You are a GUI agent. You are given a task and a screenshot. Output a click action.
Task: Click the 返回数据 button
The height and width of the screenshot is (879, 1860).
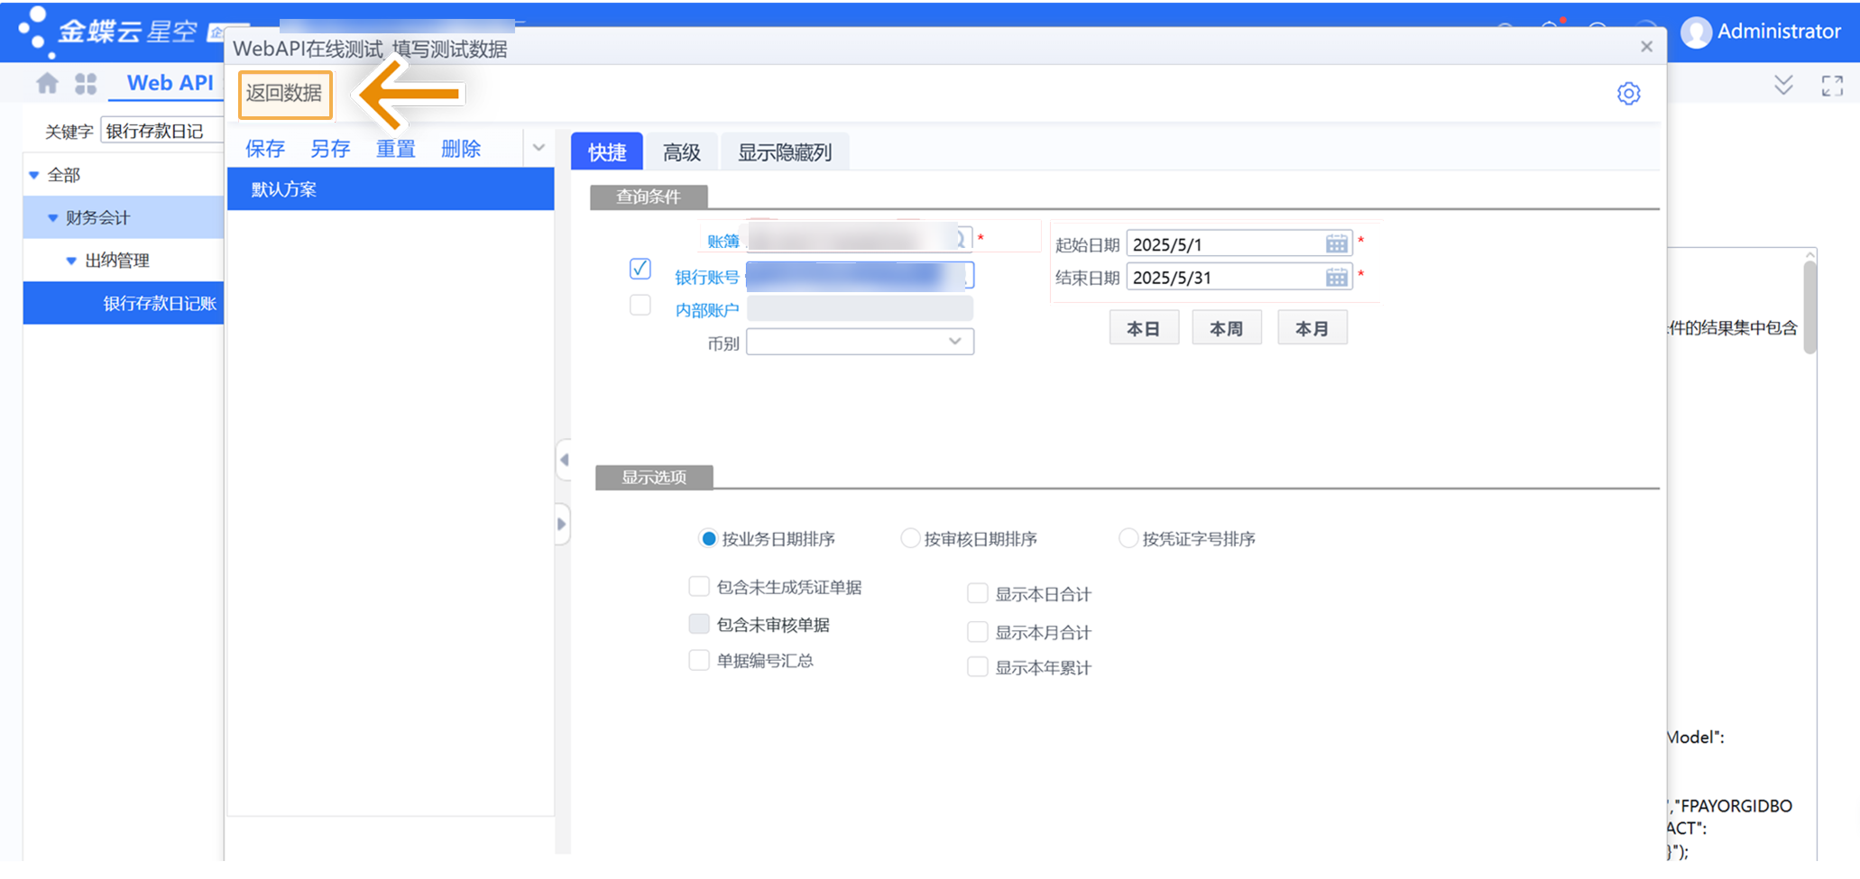(x=284, y=94)
